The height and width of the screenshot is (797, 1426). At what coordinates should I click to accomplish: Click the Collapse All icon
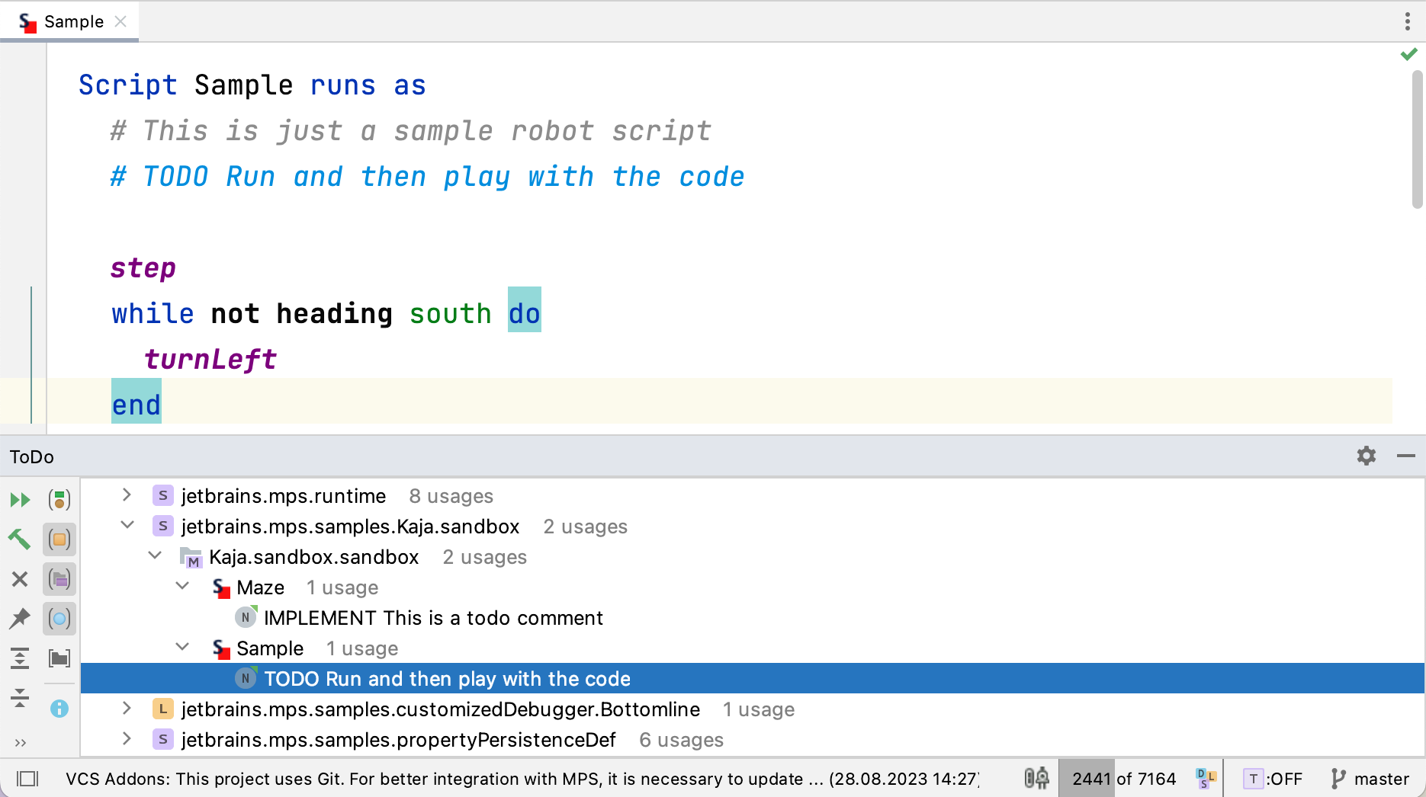coord(20,698)
